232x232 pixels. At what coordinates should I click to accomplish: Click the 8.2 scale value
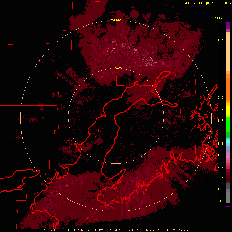click(x=220, y=52)
